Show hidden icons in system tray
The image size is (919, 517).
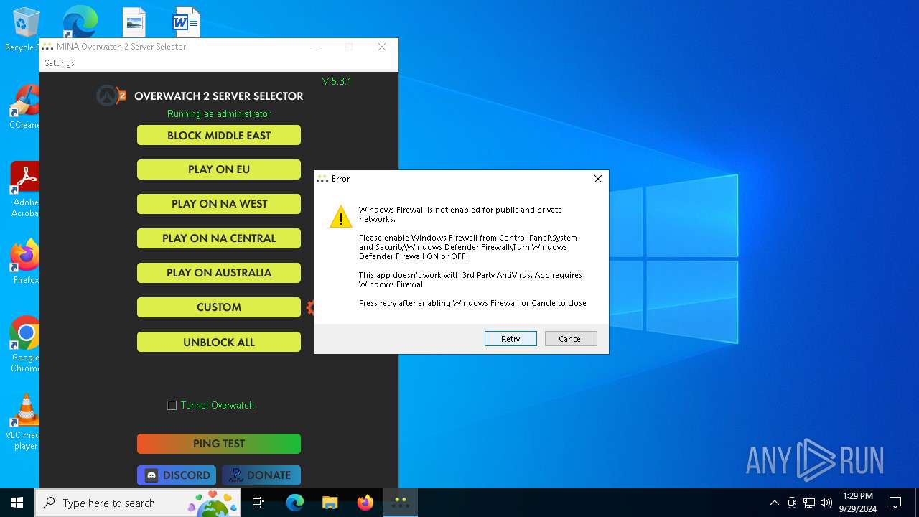point(774,503)
